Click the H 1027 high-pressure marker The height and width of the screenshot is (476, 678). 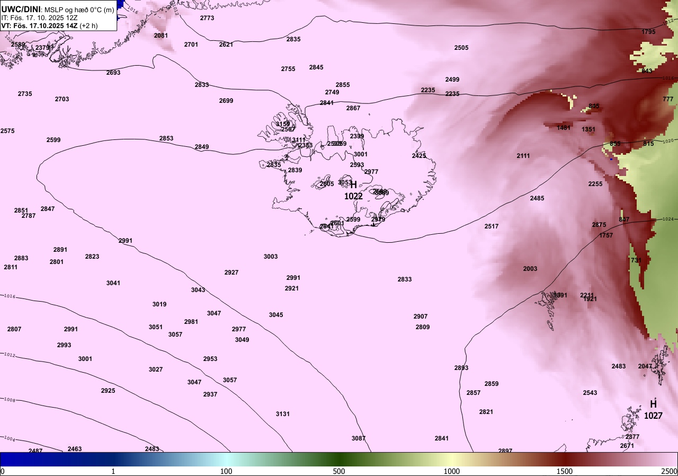click(653, 410)
